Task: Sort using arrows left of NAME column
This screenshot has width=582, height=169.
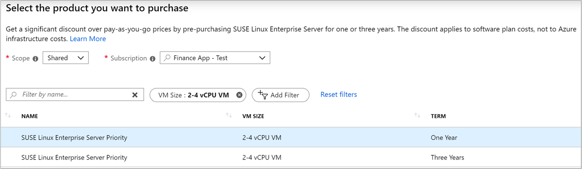Action: point(8,116)
